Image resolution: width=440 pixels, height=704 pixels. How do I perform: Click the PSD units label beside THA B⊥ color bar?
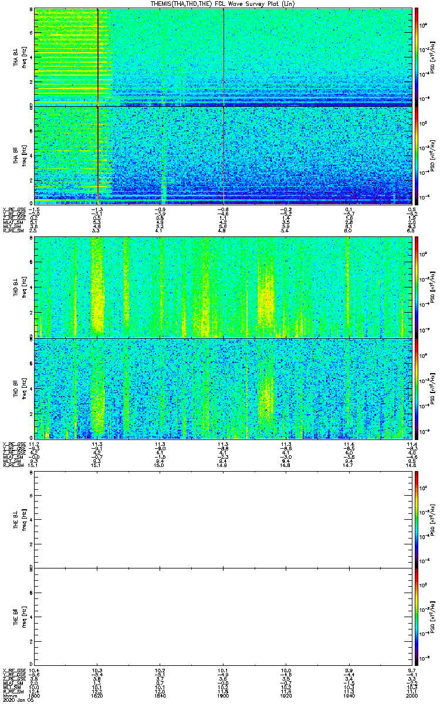click(x=432, y=57)
